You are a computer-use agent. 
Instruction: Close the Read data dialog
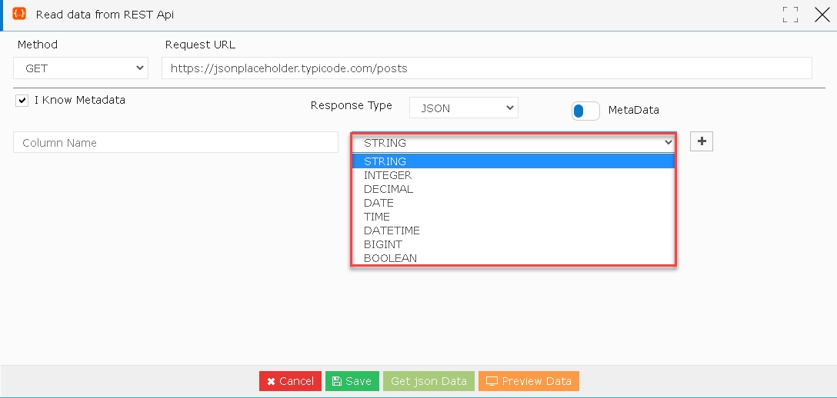pyautogui.click(x=822, y=15)
